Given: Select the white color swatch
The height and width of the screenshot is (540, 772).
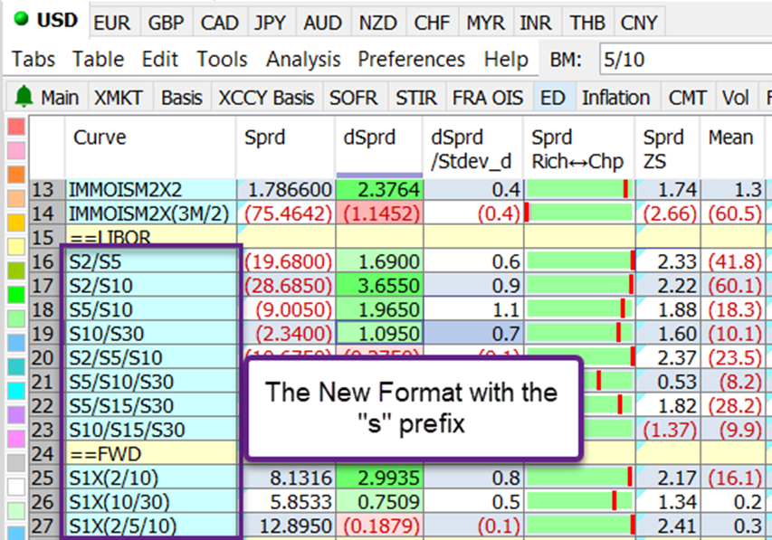Looking at the screenshot, I should pyautogui.click(x=16, y=487).
